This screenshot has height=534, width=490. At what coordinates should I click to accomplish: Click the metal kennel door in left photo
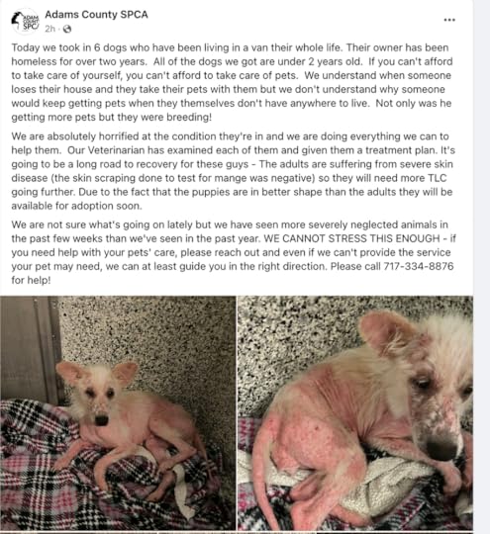pos(29,347)
